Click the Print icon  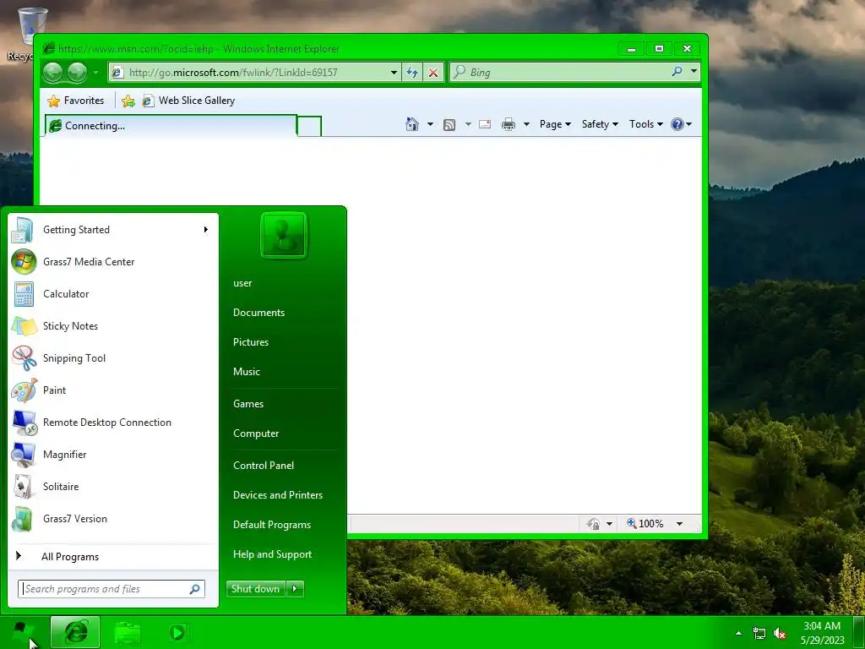(508, 124)
